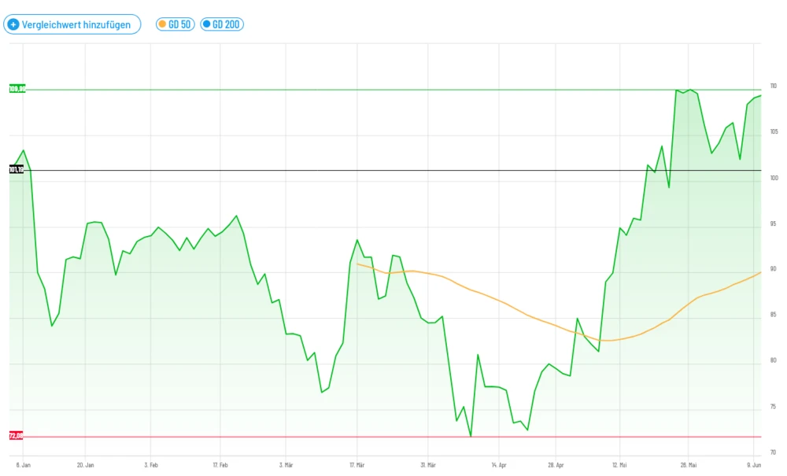Click the 90 value on the price axis
The height and width of the screenshot is (476, 787).
tap(774, 269)
